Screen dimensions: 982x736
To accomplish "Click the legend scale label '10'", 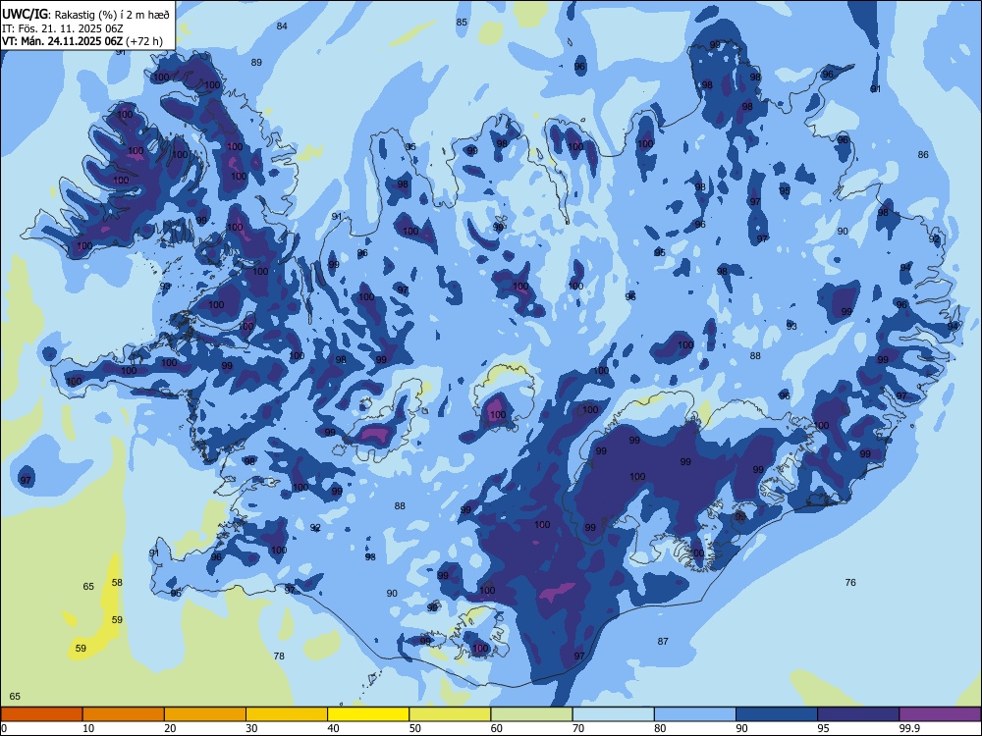I will (x=88, y=728).
